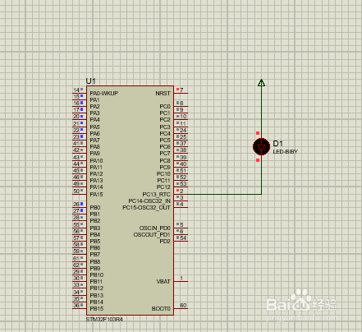Click pin 26 next to PB0
362x332 pixels.
coord(76,204)
